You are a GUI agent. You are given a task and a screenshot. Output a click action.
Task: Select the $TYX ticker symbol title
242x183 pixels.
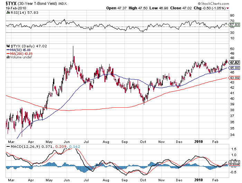coord(11,3)
